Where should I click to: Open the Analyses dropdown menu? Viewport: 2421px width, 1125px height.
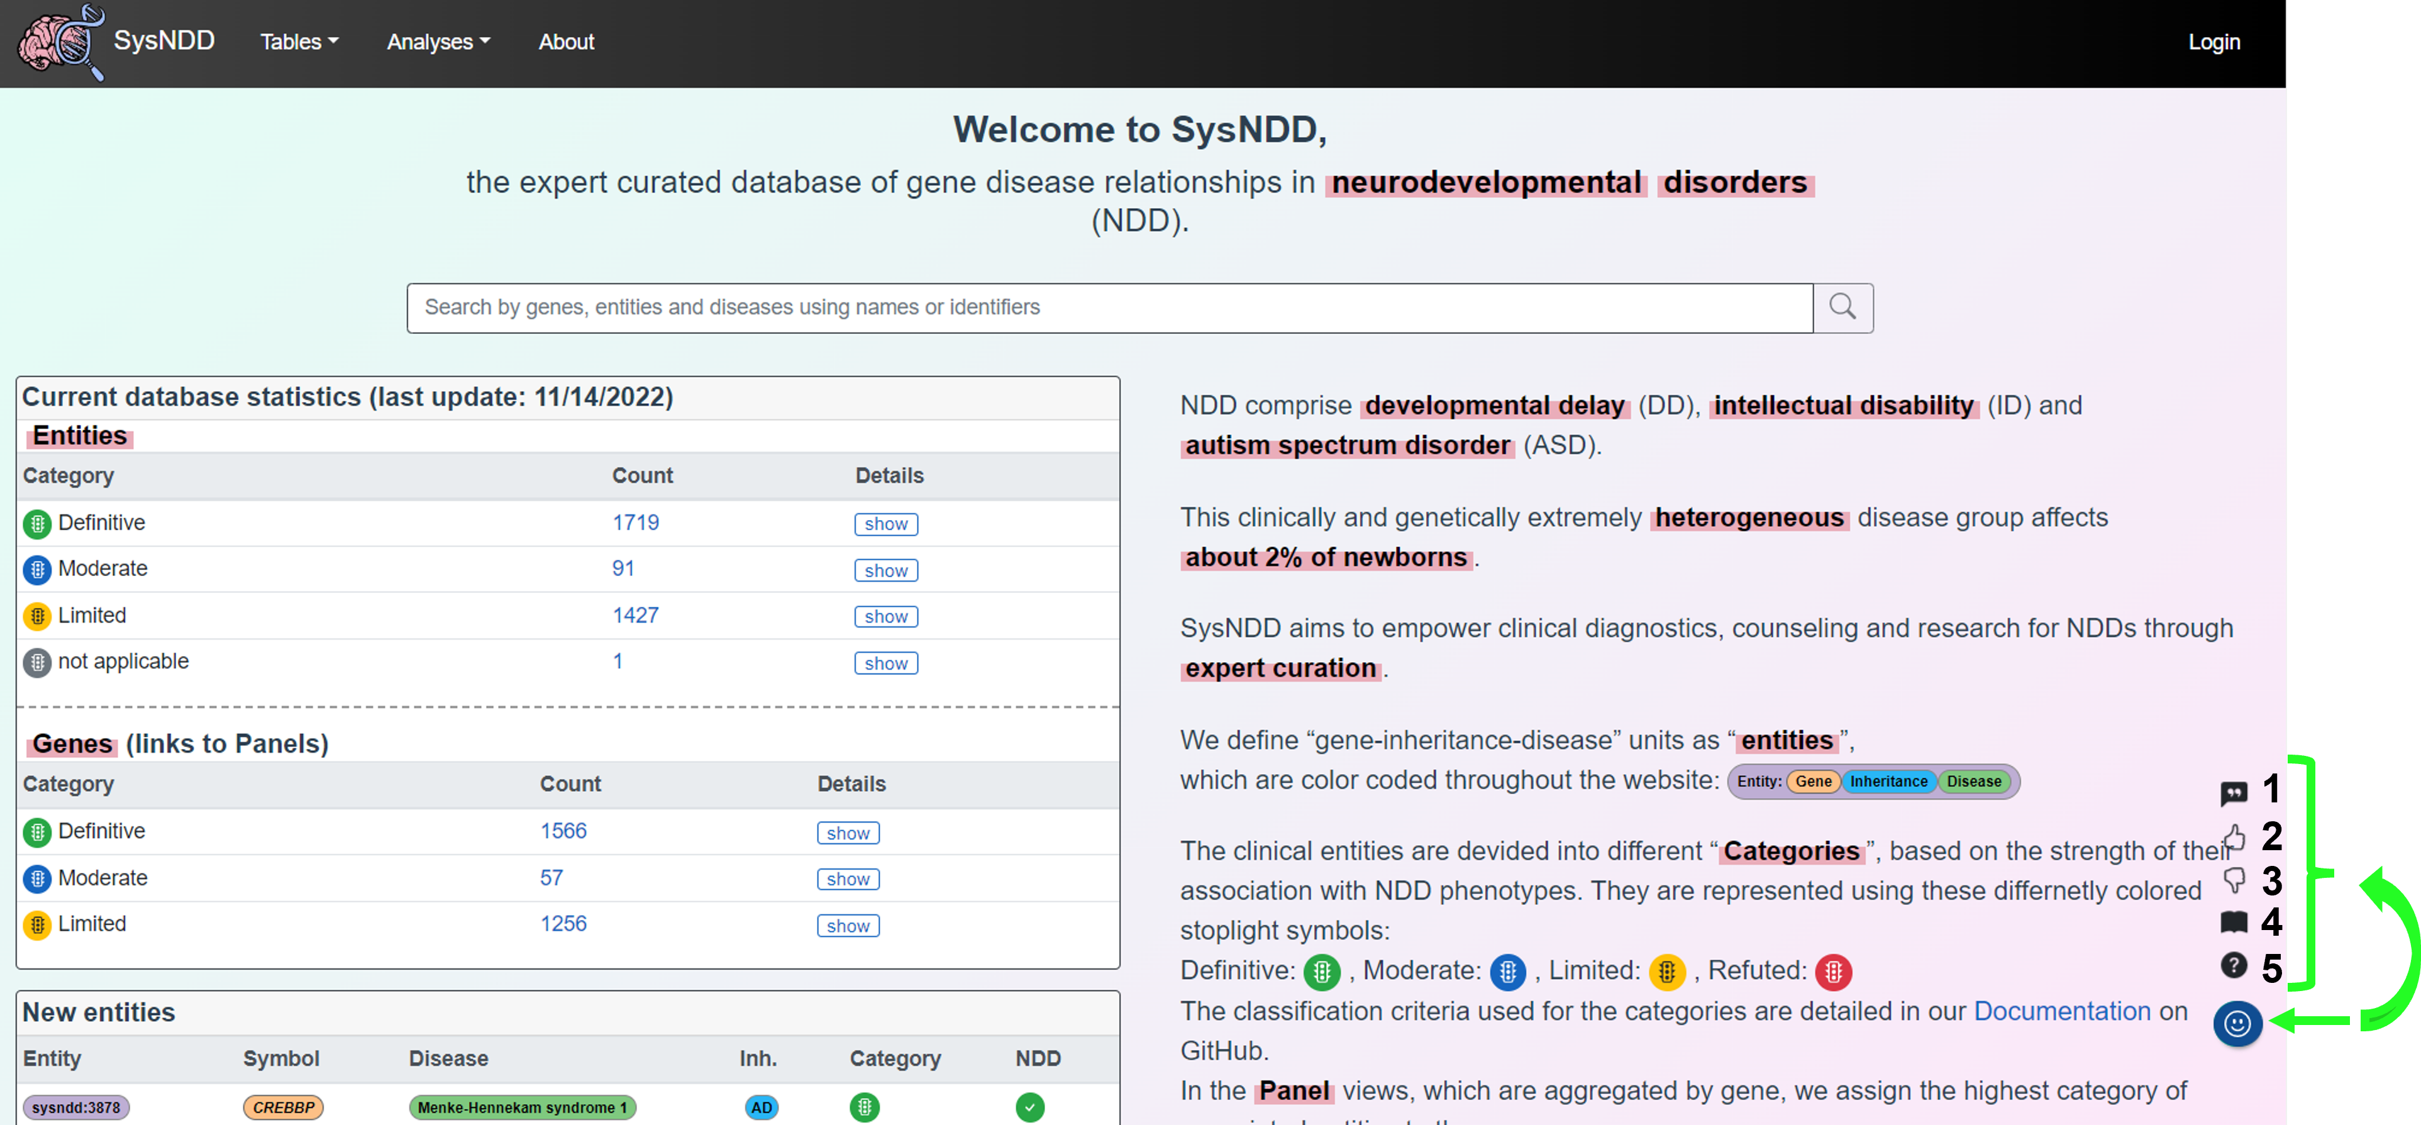pos(438,42)
